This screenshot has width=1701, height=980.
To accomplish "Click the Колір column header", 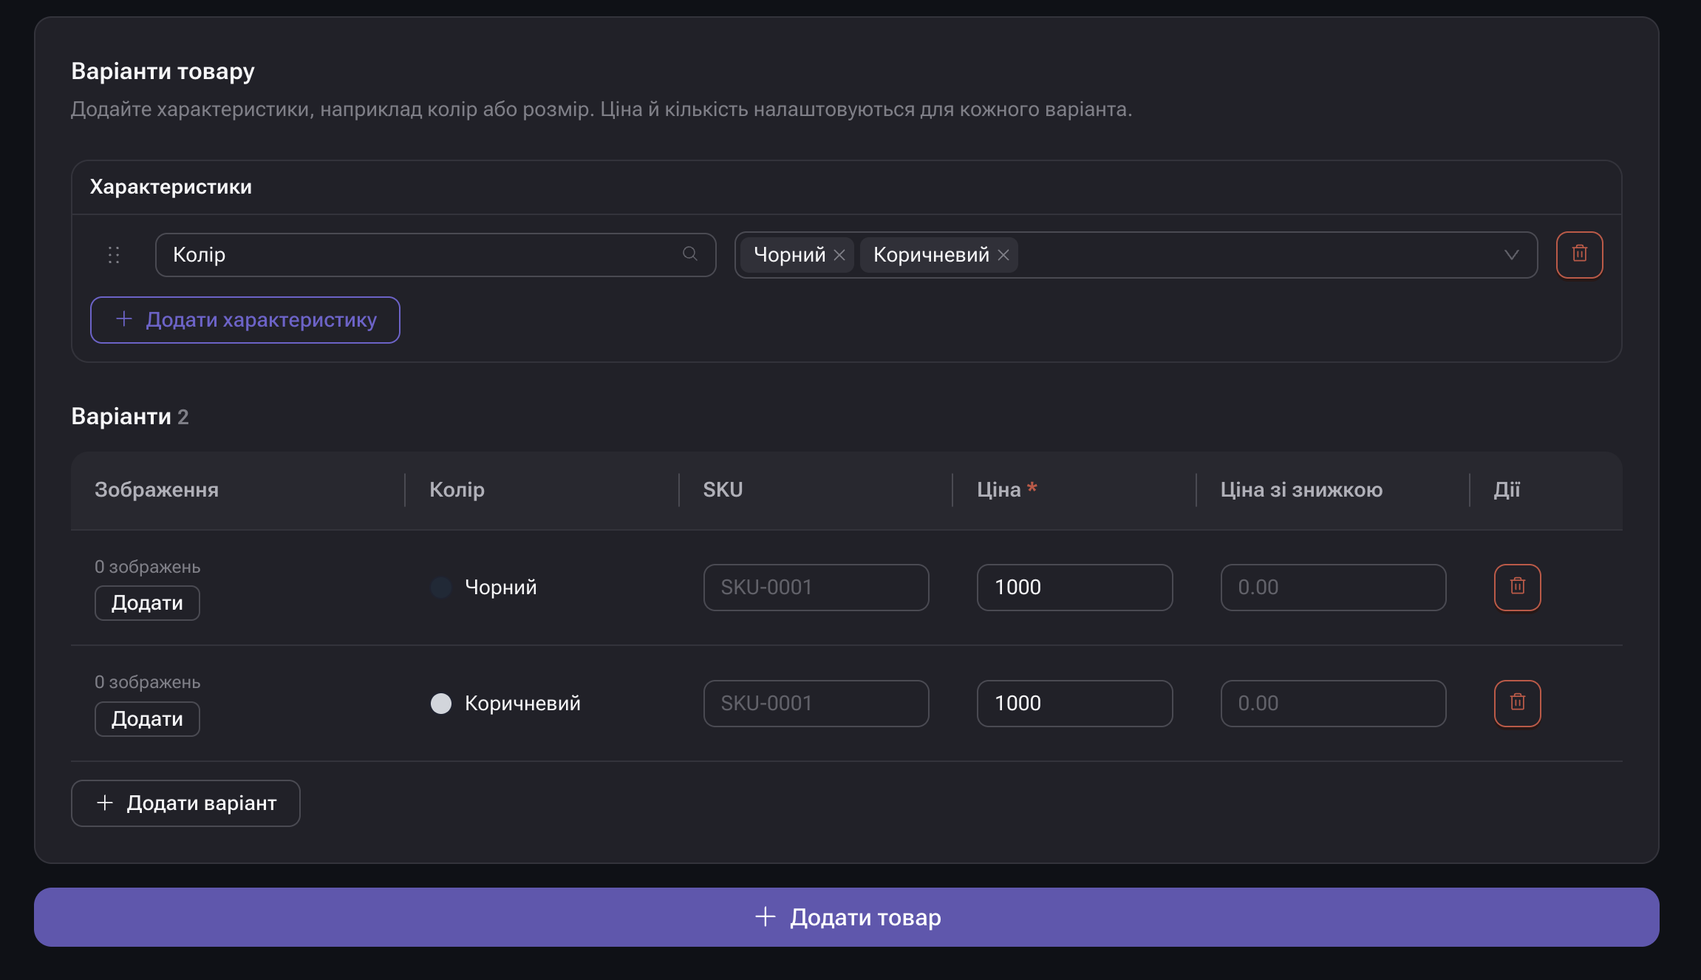I will pos(457,490).
